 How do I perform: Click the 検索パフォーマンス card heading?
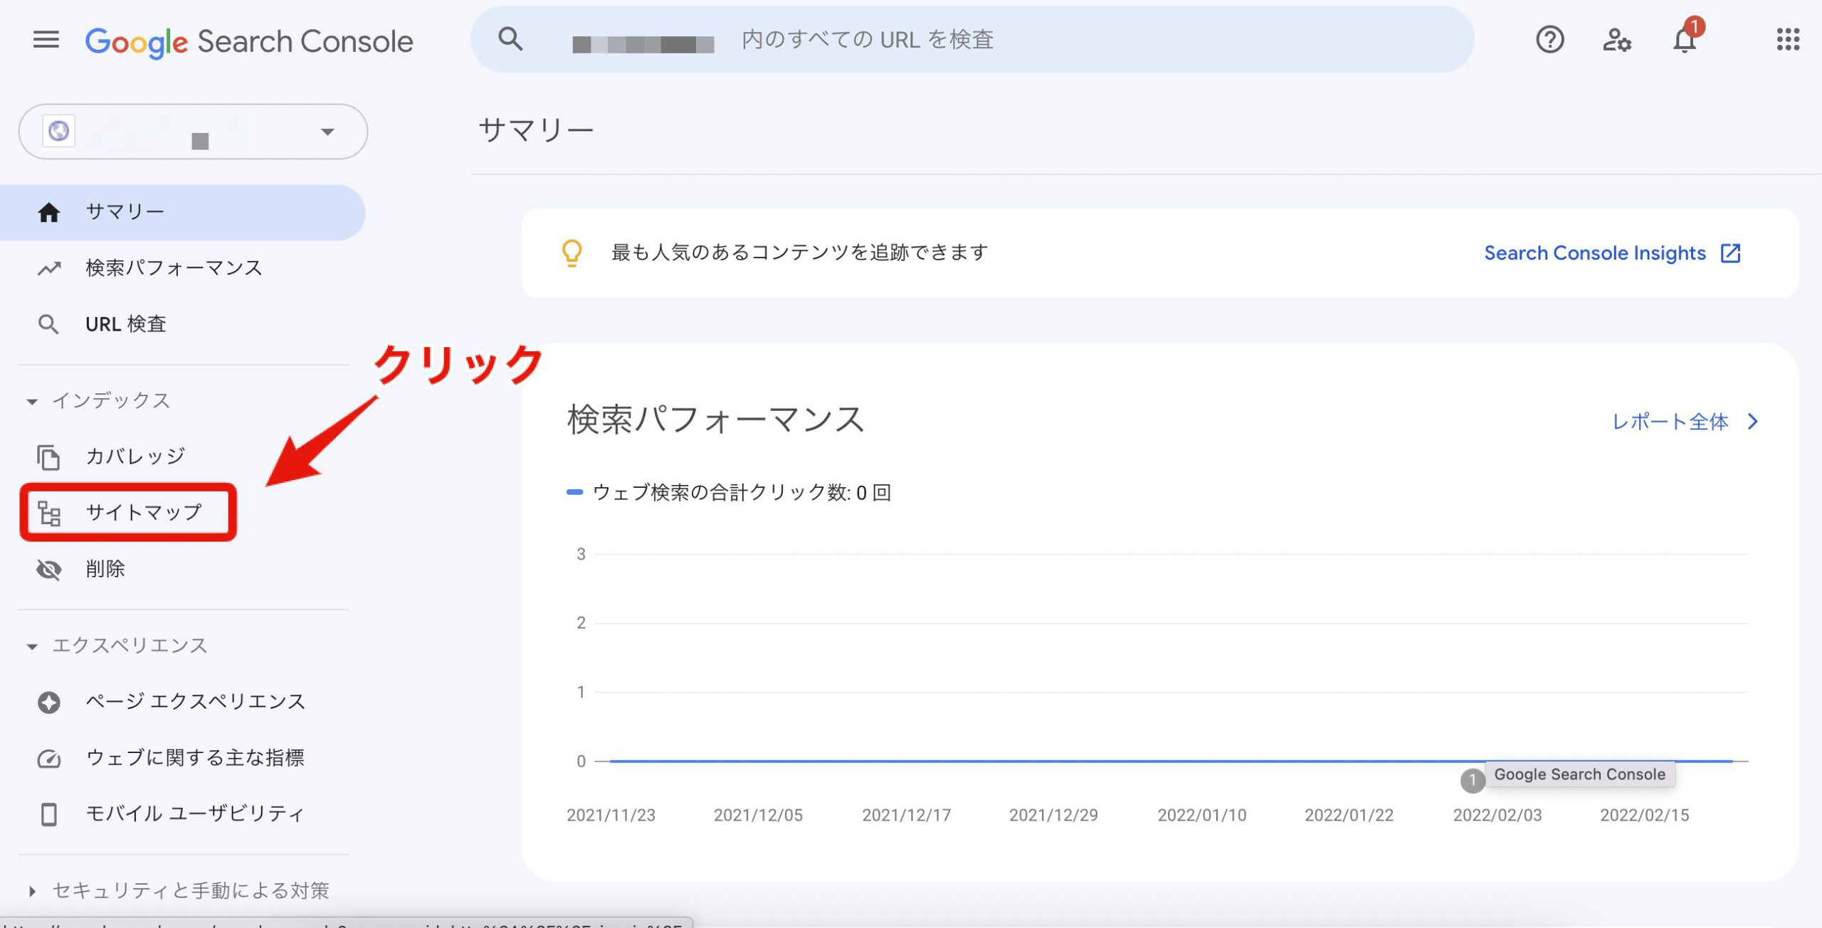point(715,419)
